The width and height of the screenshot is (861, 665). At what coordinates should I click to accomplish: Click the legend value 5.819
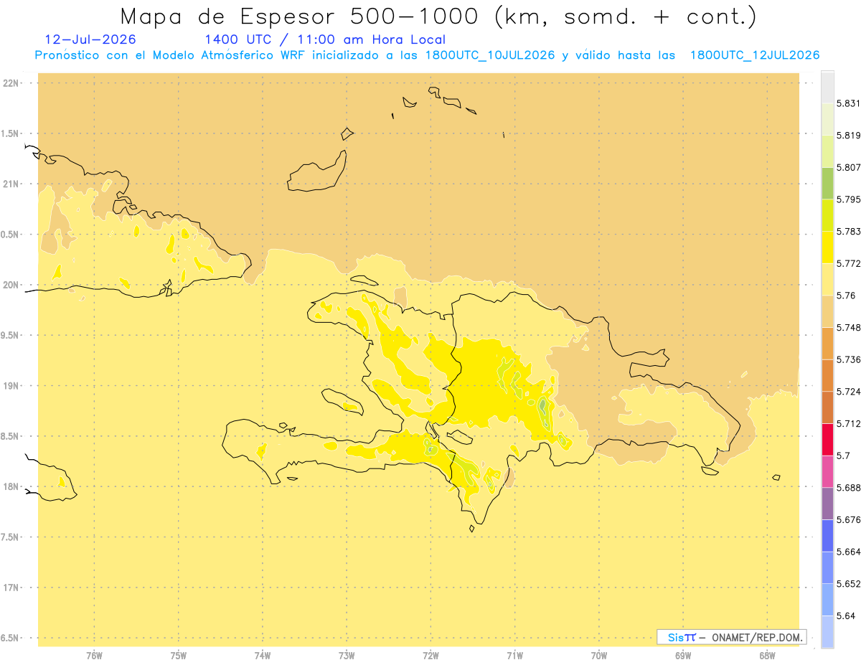pos(848,136)
